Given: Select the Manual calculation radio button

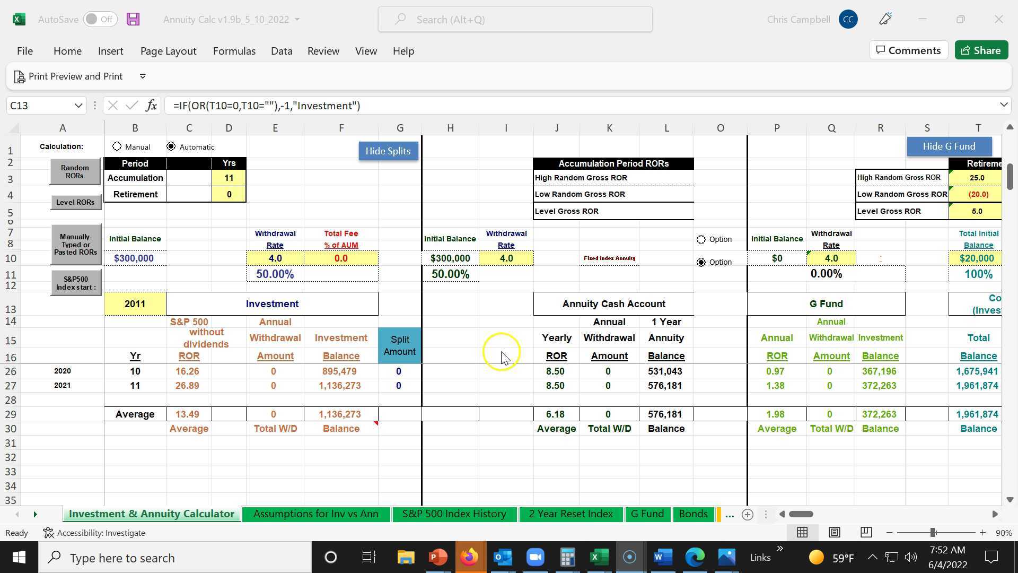Looking at the screenshot, I should click(x=117, y=147).
